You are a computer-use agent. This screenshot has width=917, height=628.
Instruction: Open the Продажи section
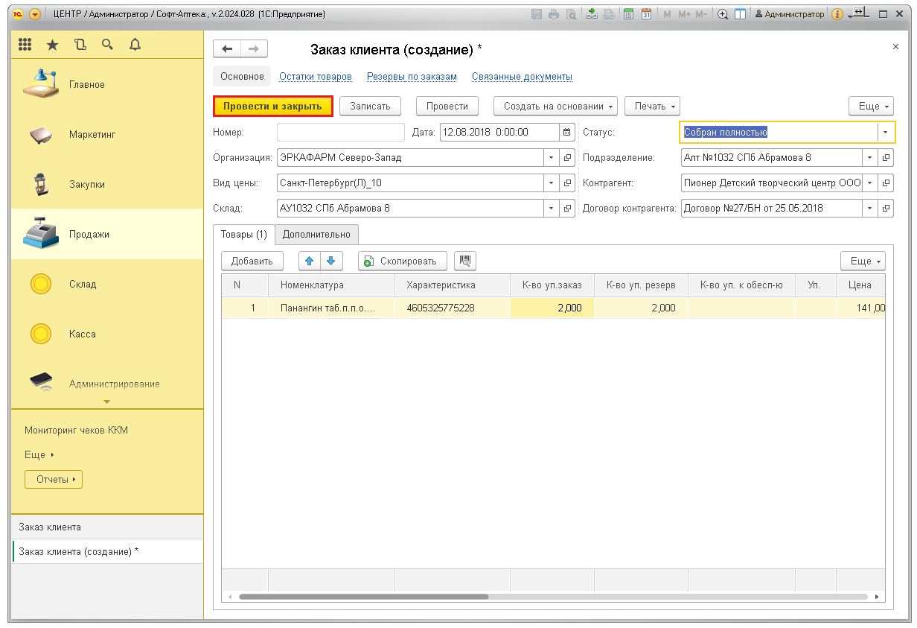pyautogui.click(x=89, y=235)
